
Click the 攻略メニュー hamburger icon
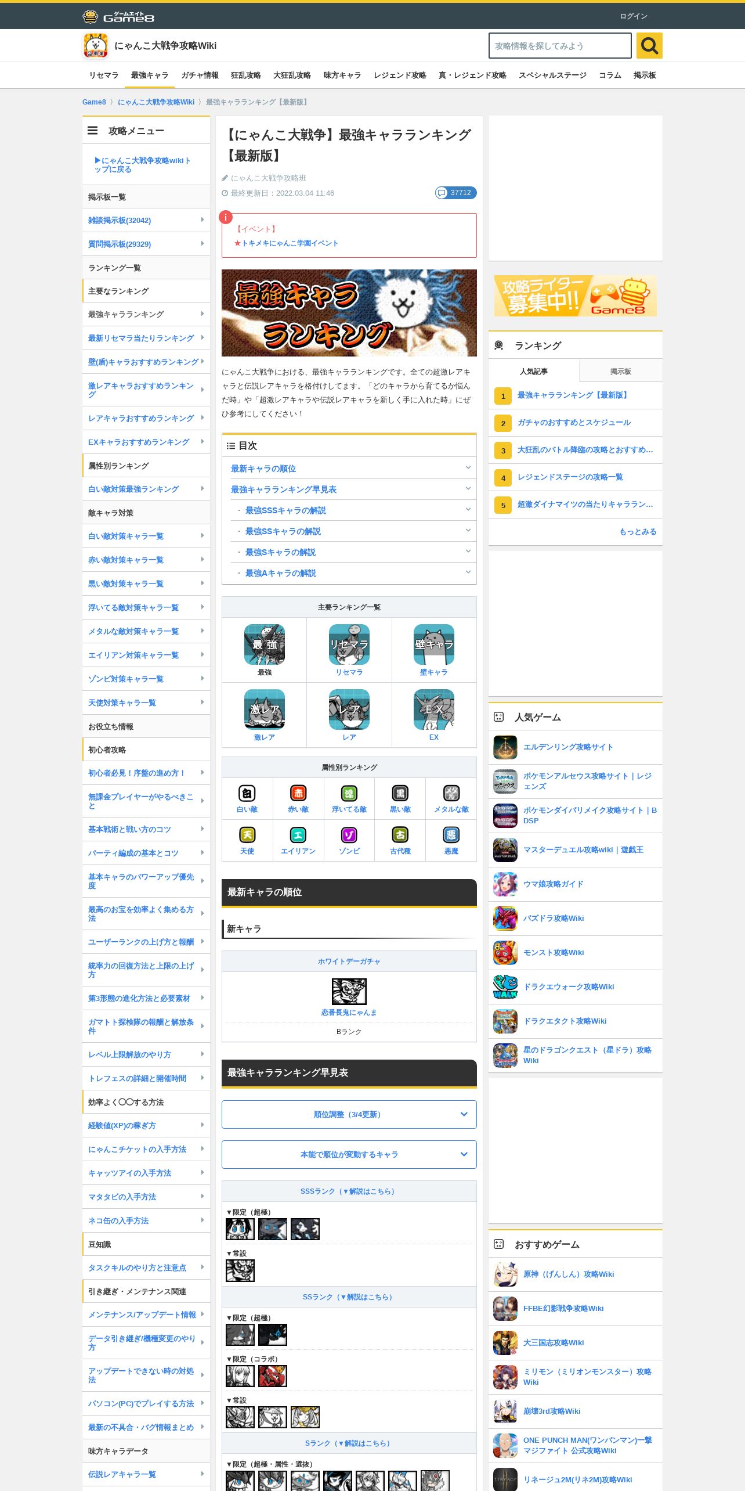point(92,131)
